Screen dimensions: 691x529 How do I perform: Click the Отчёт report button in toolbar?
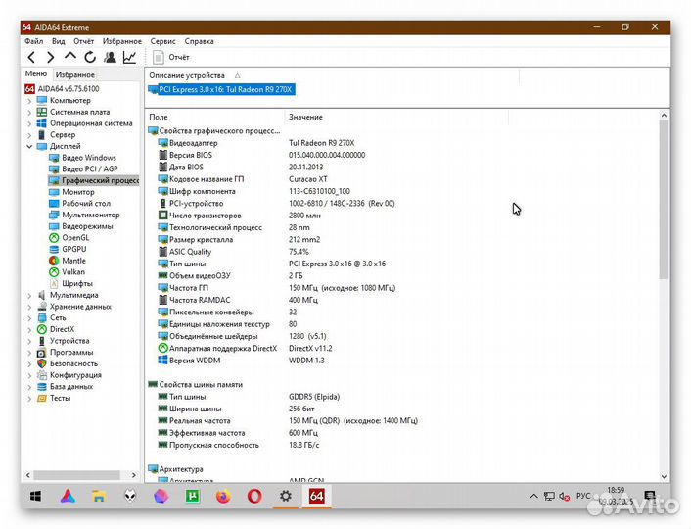(171, 57)
